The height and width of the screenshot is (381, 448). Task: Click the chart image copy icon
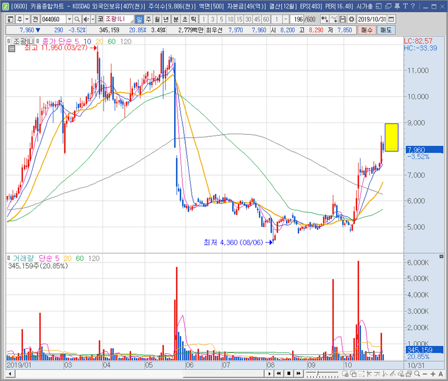(x=409, y=374)
